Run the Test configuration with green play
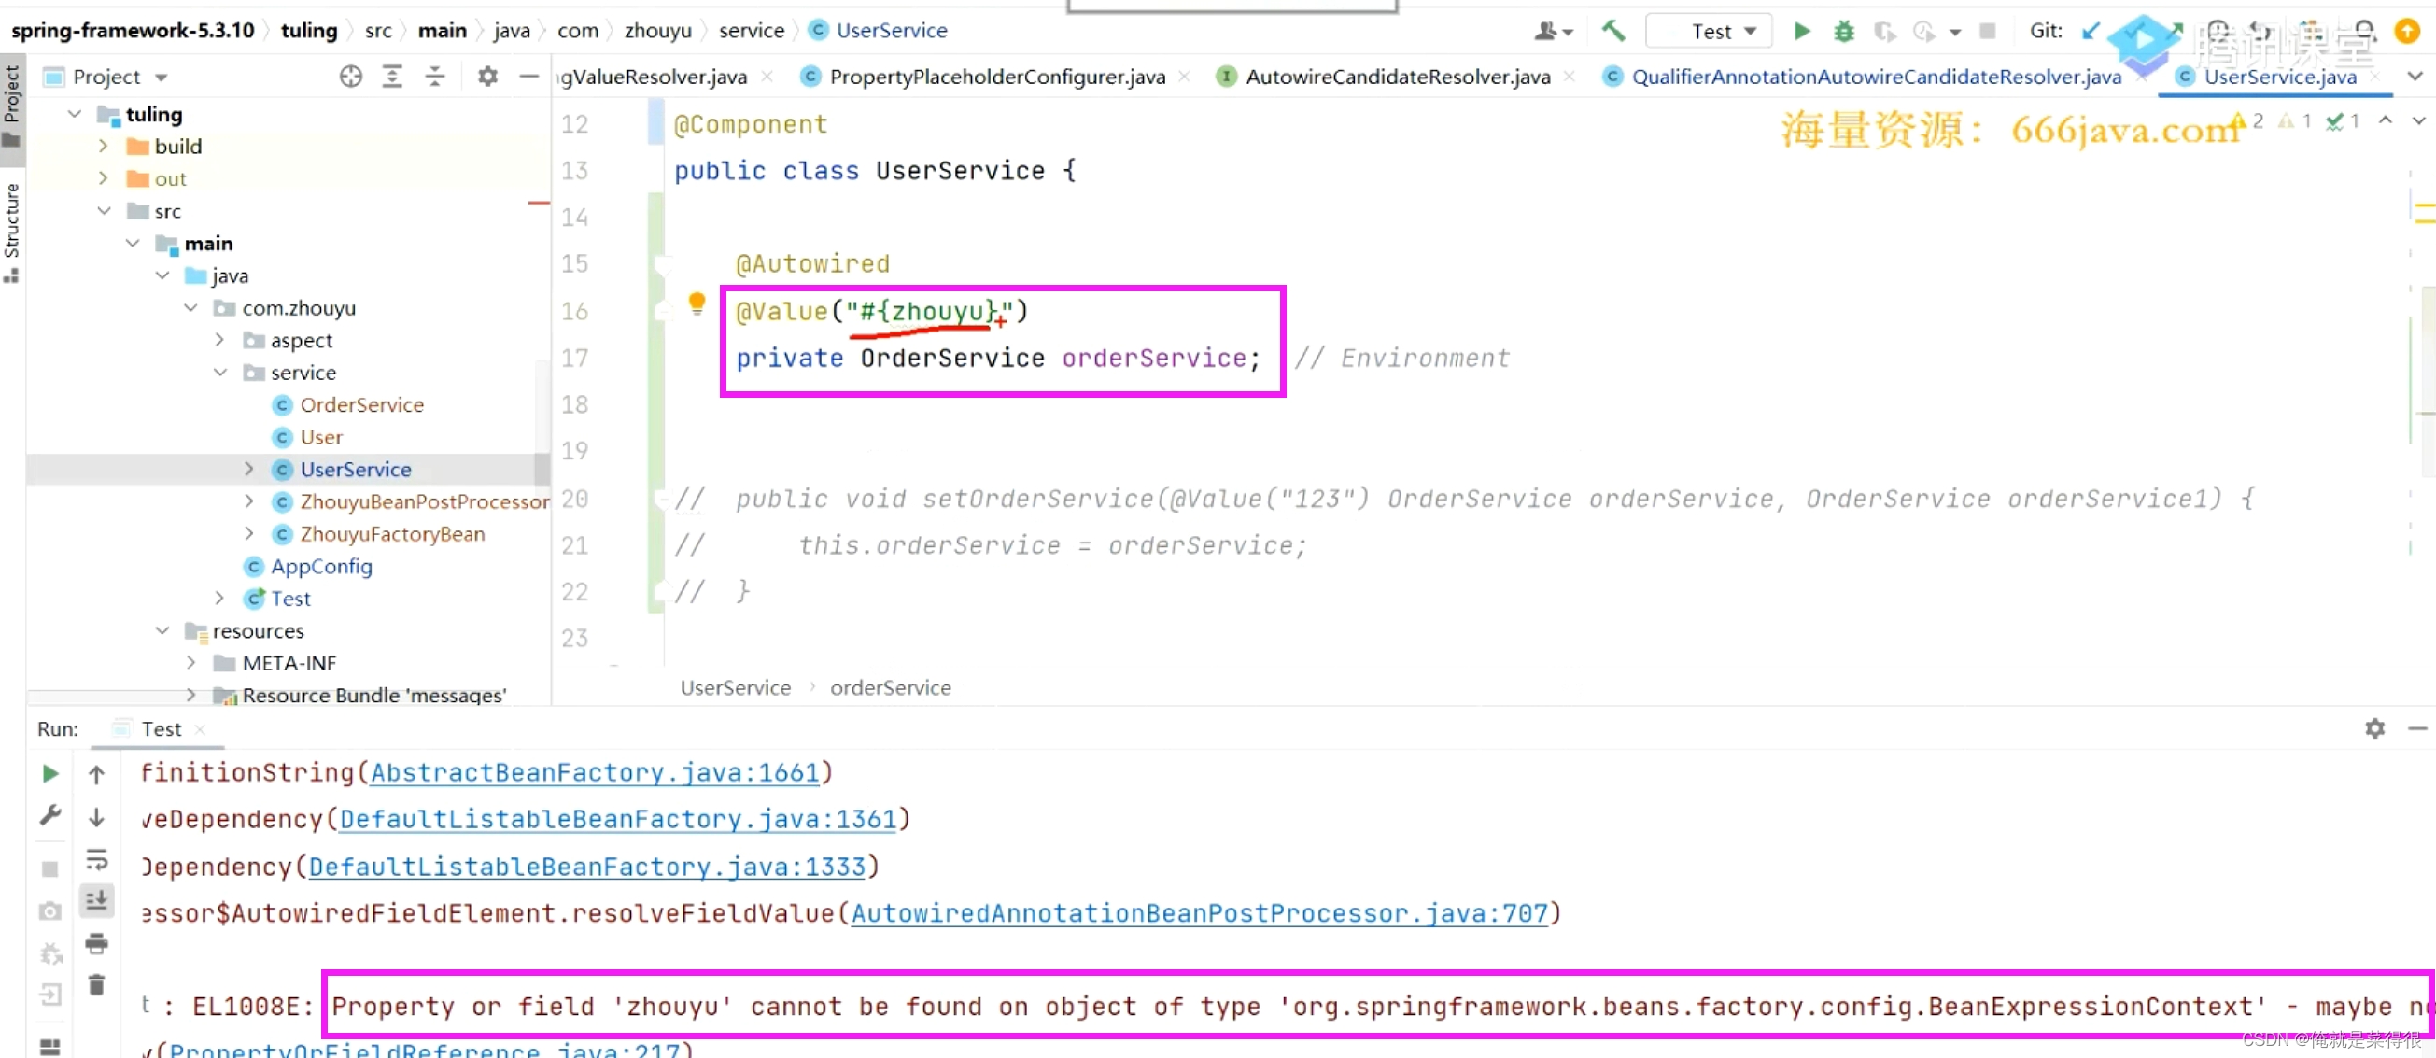The image size is (2436, 1058). 1801,31
